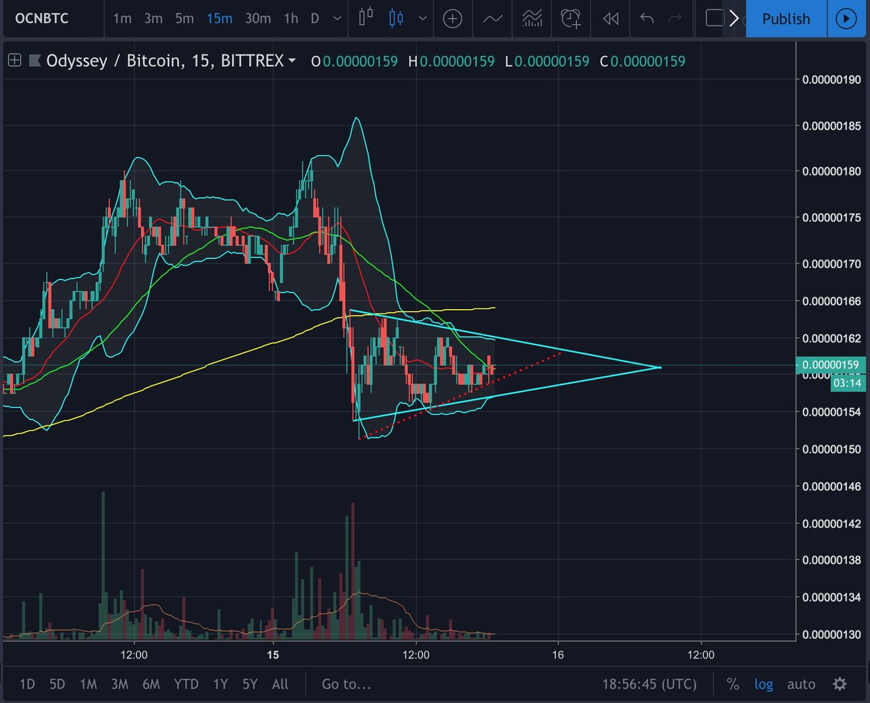Viewport: 870px width, 703px height.
Task: Publish the chart idea
Action: pos(787,19)
